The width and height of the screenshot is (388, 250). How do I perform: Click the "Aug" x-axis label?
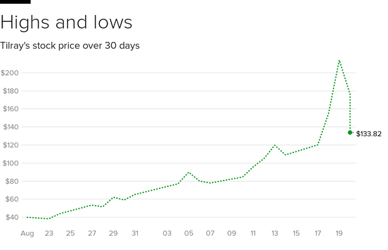(27, 234)
